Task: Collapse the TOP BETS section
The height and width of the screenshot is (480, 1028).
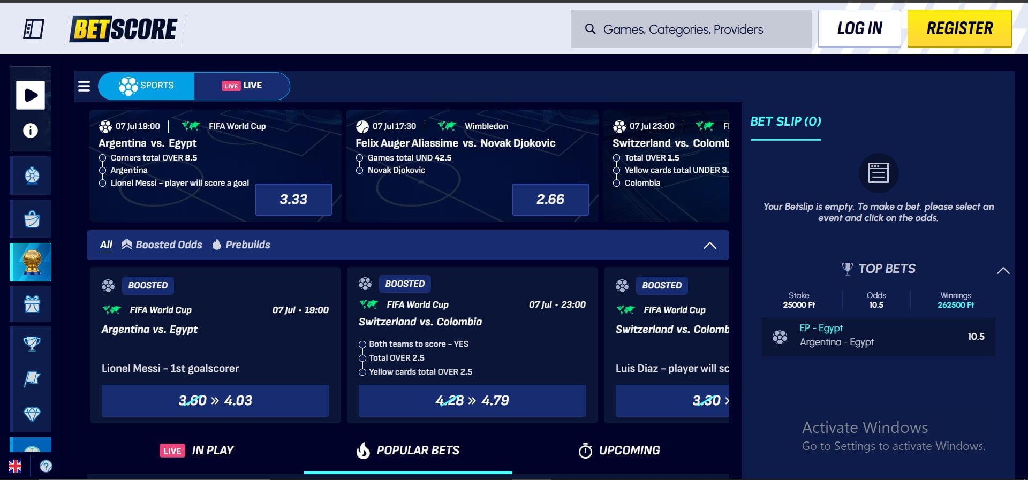Action: click(x=1003, y=271)
